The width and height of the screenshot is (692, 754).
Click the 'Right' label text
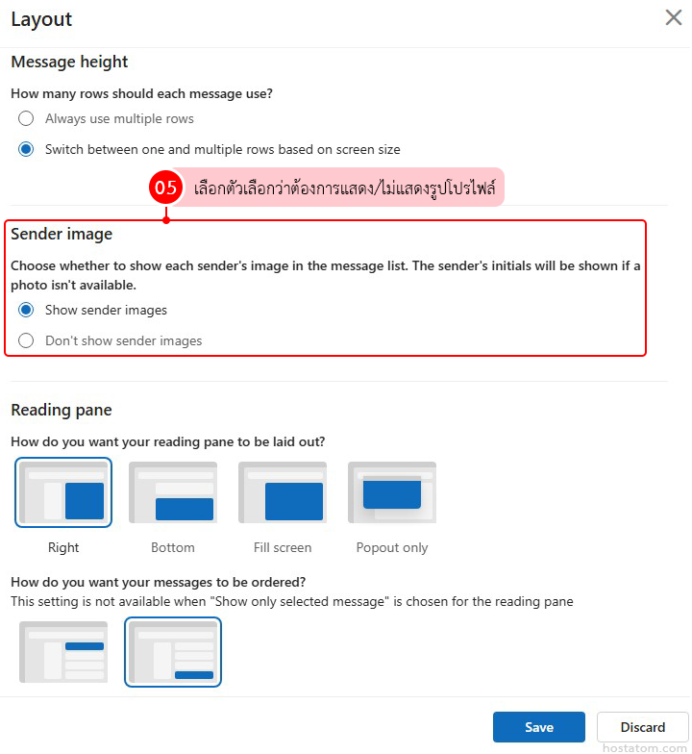(63, 548)
